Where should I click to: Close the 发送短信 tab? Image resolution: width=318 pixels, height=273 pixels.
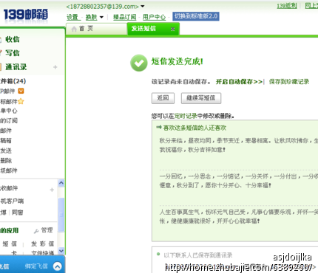coord(173,29)
